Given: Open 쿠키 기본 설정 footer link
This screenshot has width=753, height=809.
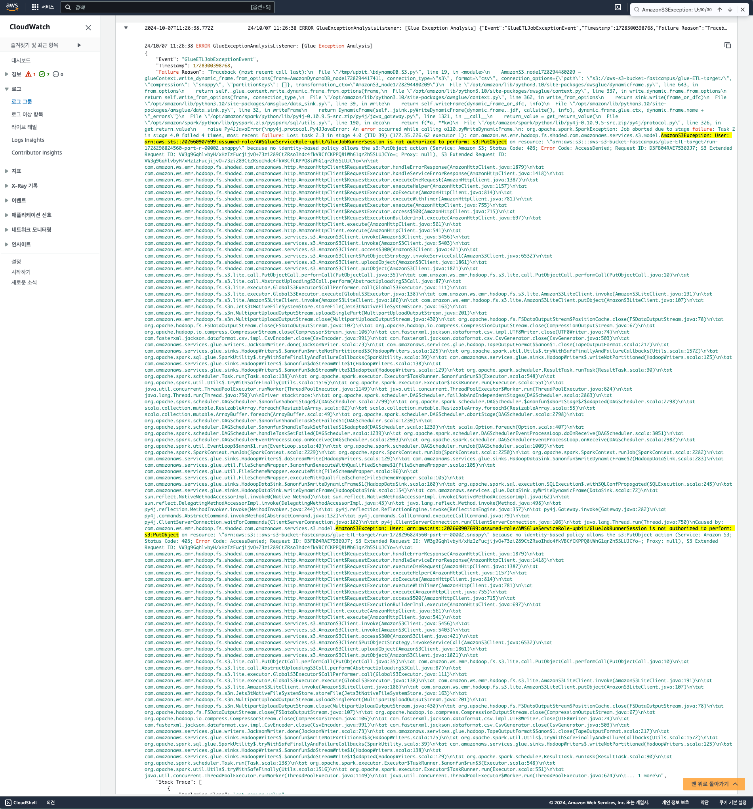Looking at the screenshot, I should [x=733, y=803].
